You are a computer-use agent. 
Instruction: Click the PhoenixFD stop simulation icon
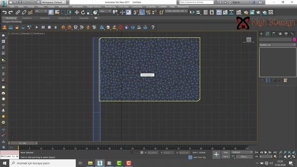pyautogui.click(x=49, y=27)
